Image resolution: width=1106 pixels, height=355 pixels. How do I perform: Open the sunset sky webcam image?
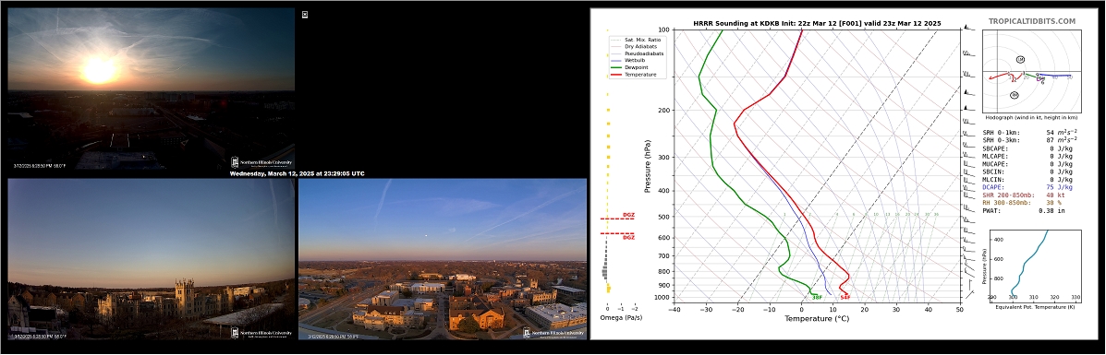click(151, 88)
